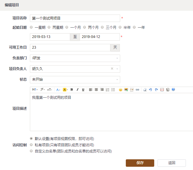Viewport: 193px width, 170px height.
Task: Align text right
Action: pos(102,90)
